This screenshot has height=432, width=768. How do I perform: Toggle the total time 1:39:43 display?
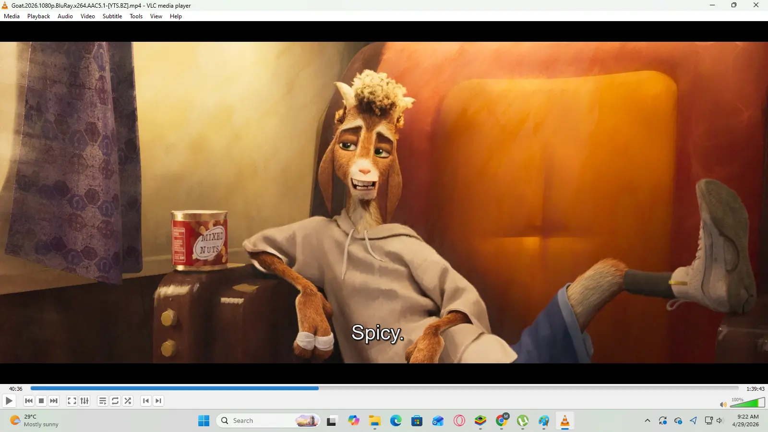point(755,389)
